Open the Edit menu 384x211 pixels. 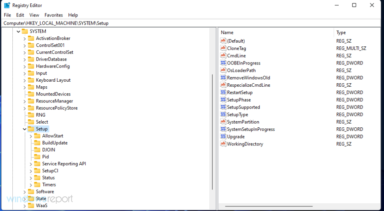pyautogui.click(x=20, y=15)
